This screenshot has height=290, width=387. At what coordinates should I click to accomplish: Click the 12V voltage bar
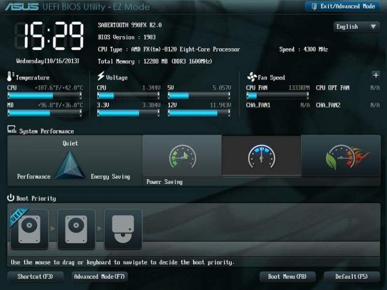pos(199,113)
